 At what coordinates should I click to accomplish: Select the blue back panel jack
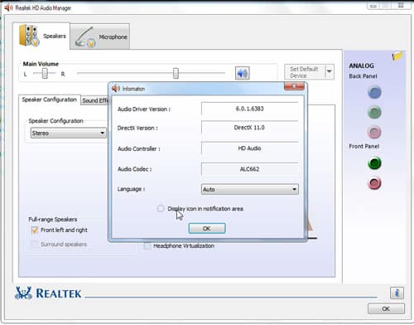tap(374, 92)
